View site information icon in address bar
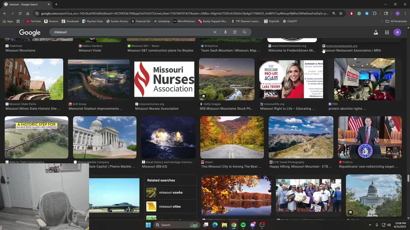This screenshot has width=410, height=230. click(37, 13)
